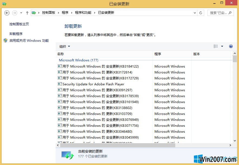Select the update KB3076949
This screenshot has width=239, height=165.
tap(98, 120)
